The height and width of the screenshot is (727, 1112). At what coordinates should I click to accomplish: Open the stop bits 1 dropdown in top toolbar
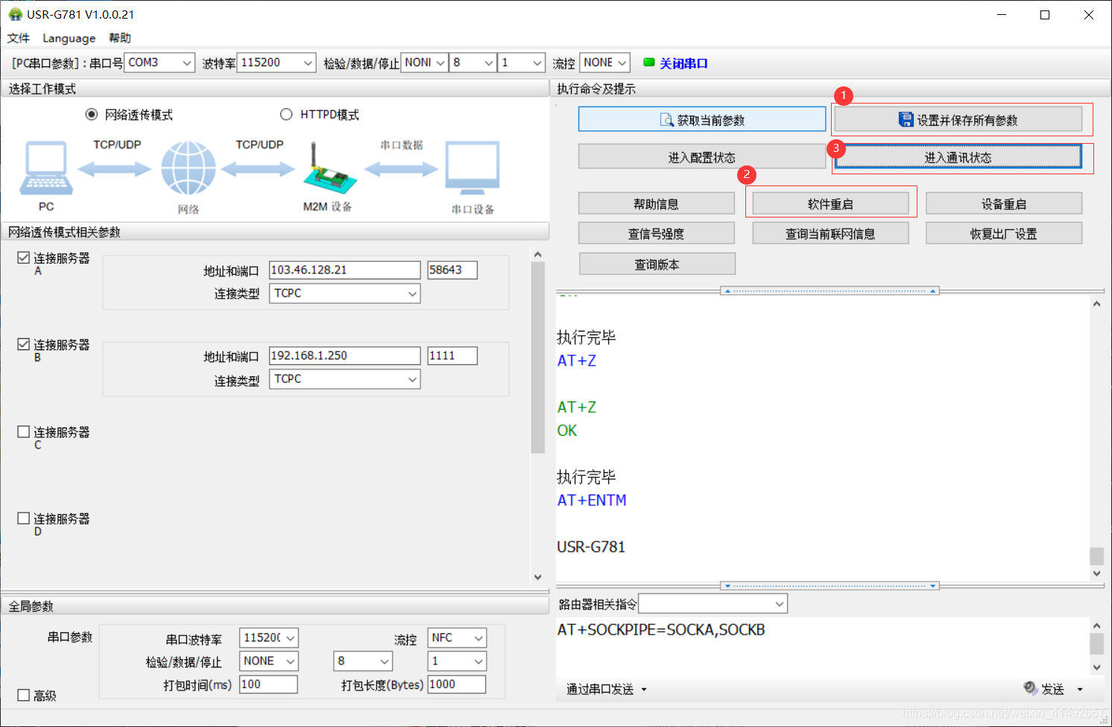(x=522, y=63)
